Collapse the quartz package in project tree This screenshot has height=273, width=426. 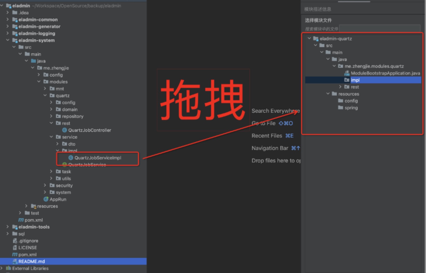(x=45, y=95)
